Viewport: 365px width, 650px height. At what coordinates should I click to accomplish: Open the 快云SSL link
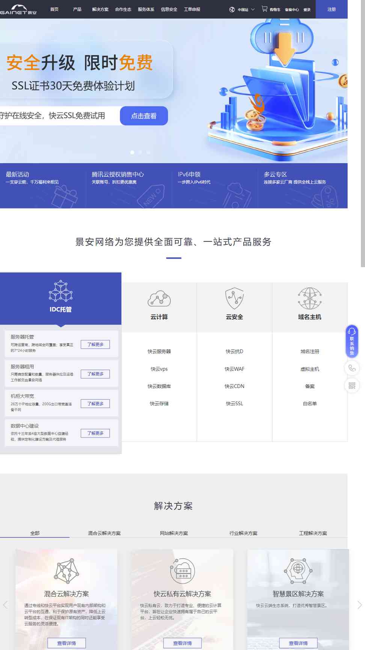(235, 404)
